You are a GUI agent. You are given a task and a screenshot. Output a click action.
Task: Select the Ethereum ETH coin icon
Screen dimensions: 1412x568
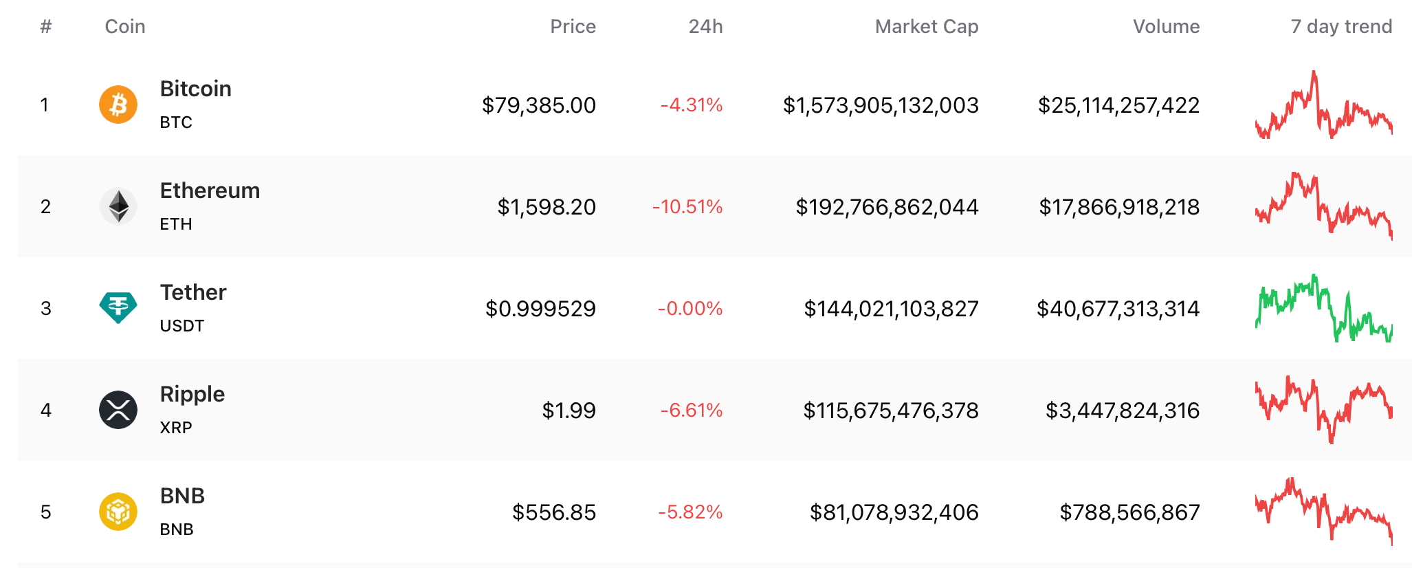point(118,206)
